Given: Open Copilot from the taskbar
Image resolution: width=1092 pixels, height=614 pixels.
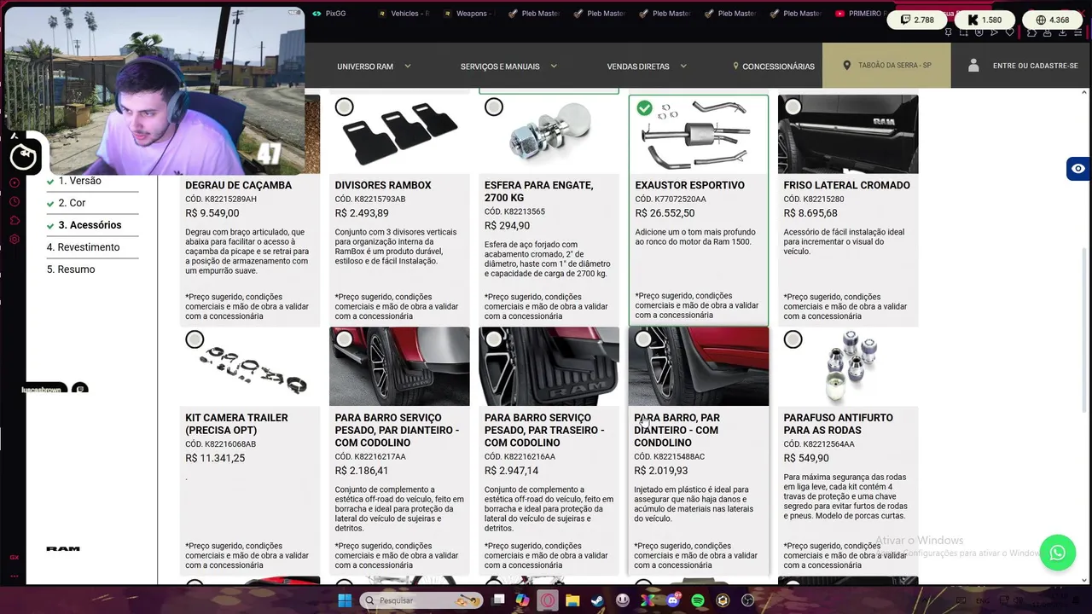Looking at the screenshot, I should pos(522,600).
